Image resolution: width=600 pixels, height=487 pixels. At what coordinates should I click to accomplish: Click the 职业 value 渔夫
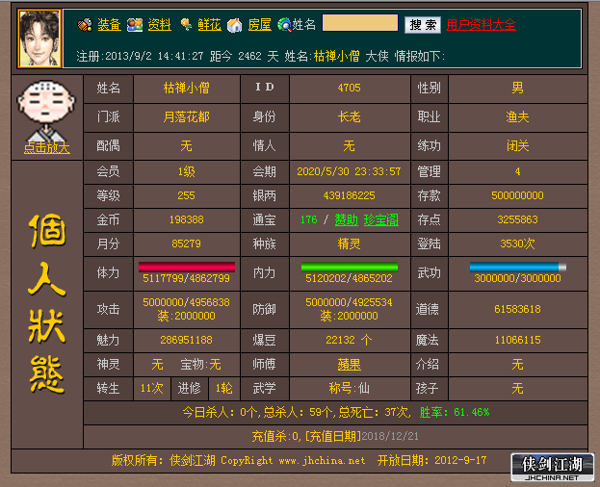coord(517,117)
